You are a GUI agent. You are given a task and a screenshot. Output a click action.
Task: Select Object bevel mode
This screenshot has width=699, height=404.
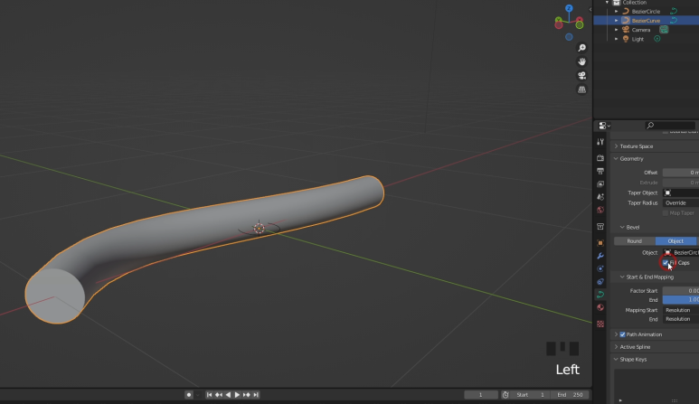point(676,241)
